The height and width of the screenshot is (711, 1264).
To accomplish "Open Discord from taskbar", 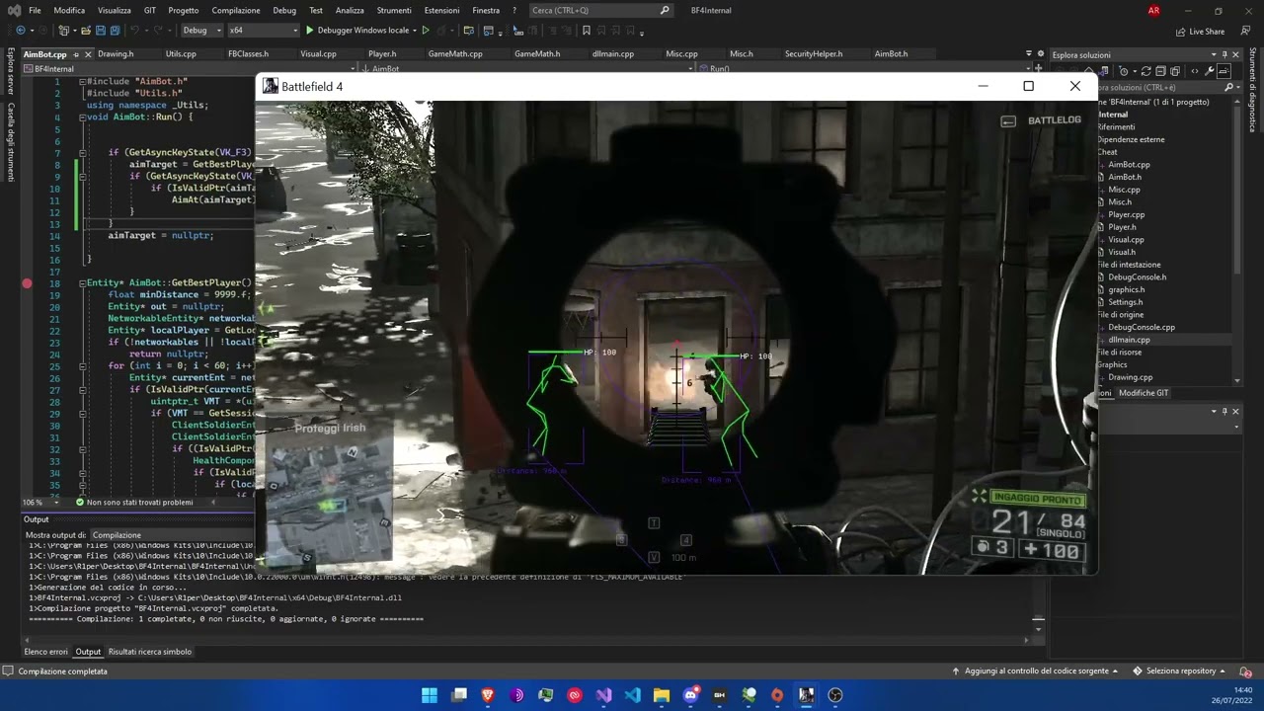I will 690,695.
